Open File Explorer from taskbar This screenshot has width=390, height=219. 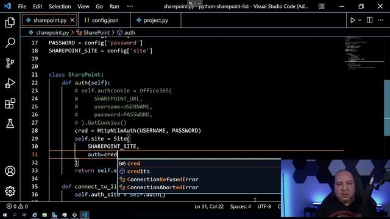pos(44,215)
